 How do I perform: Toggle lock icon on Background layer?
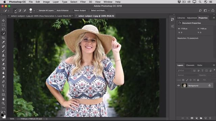pyautogui.click(x=210, y=85)
